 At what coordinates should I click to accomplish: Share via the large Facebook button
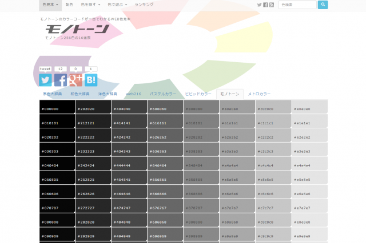click(x=61, y=80)
